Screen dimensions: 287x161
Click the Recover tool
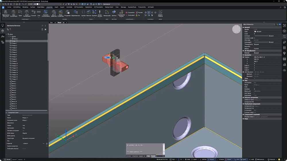[89, 13]
